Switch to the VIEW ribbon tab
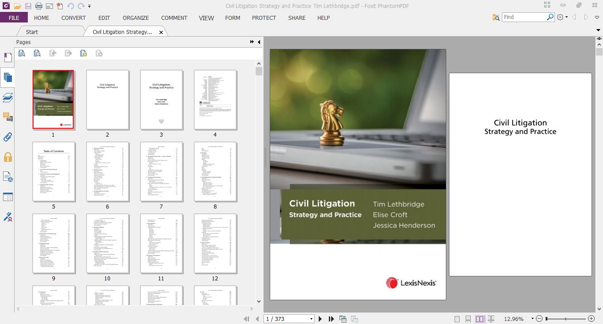This screenshot has height=324, width=603. coord(206,18)
